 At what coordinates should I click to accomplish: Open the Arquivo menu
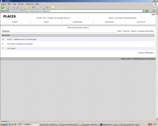[3, 4]
